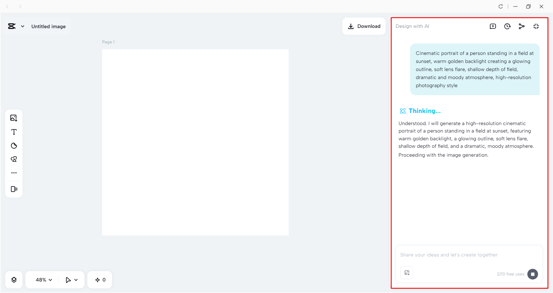Image resolution: width=553 pixels, height=293 pixels.
Task: Restore down the application window
Action: click(x=528, y=6)
